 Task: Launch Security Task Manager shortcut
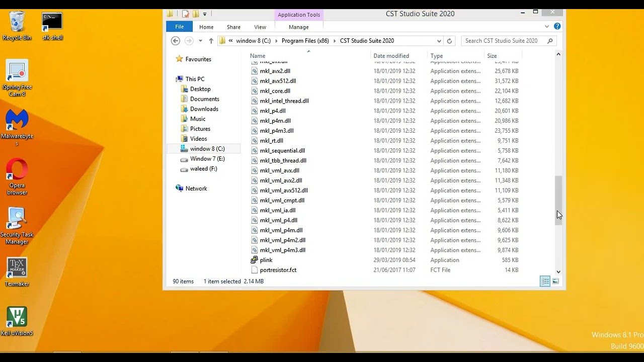pos(17,226)
